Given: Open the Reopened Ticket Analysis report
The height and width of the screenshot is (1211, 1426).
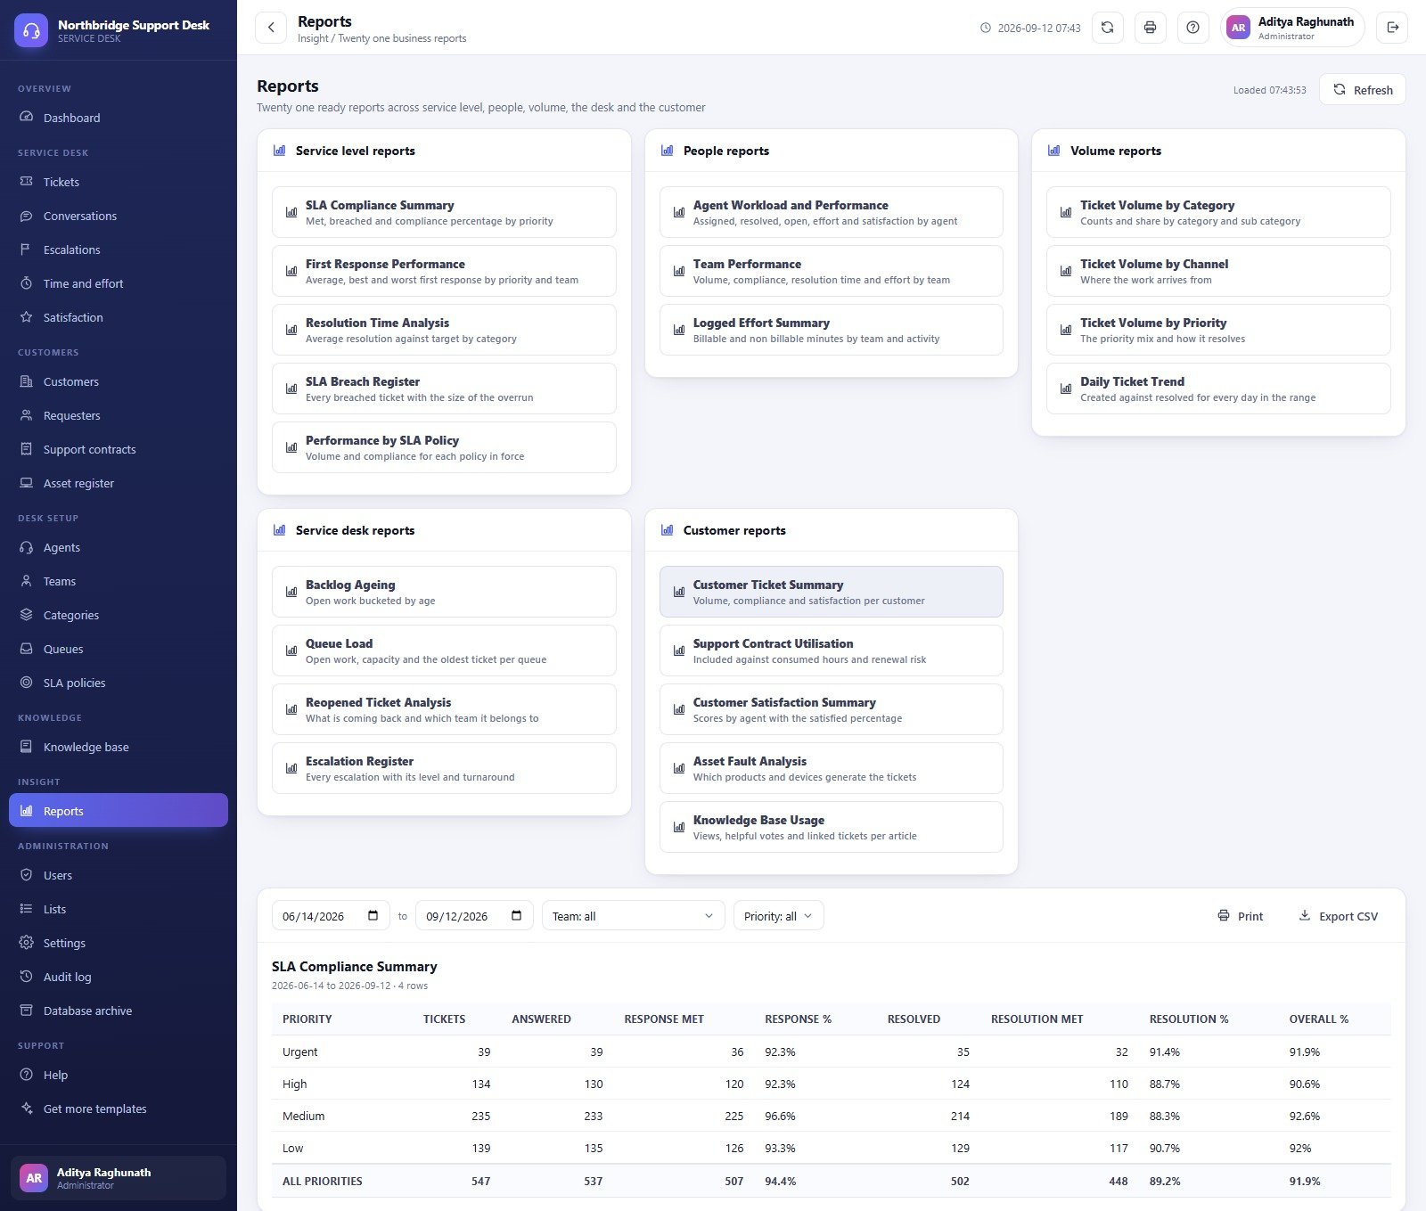Looking at the screenshot, I should (444, 709).
